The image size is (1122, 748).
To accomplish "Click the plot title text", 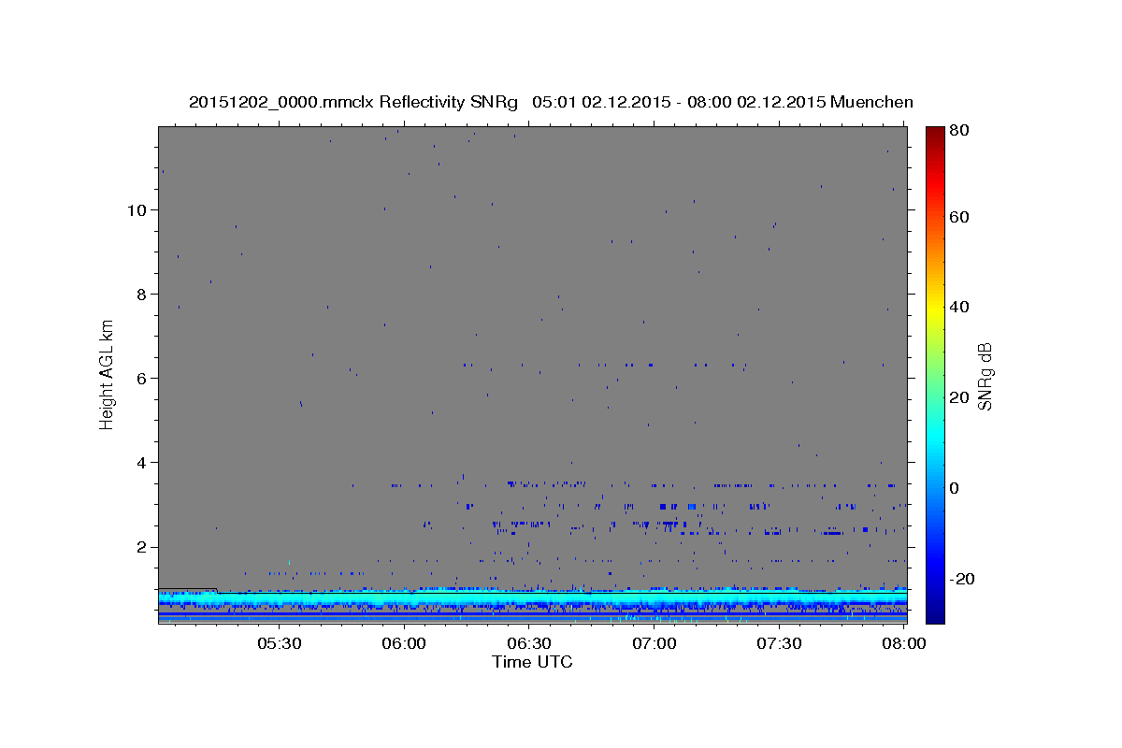I will 551,102.
